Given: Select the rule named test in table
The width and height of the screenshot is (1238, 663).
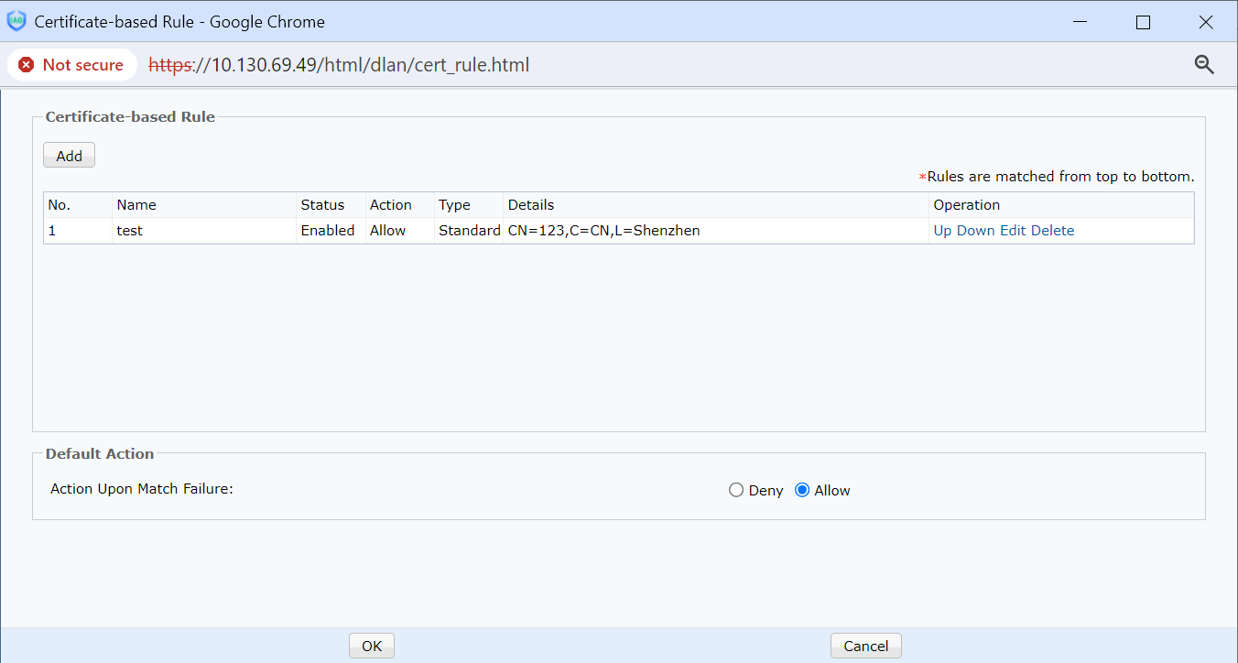Looking at the screenshot, I should coord(130,231).
